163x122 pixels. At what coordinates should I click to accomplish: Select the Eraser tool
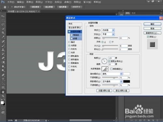click(x=3, y=58)
